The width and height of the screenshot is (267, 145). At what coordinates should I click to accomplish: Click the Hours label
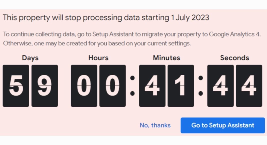(x=98, y=58)
